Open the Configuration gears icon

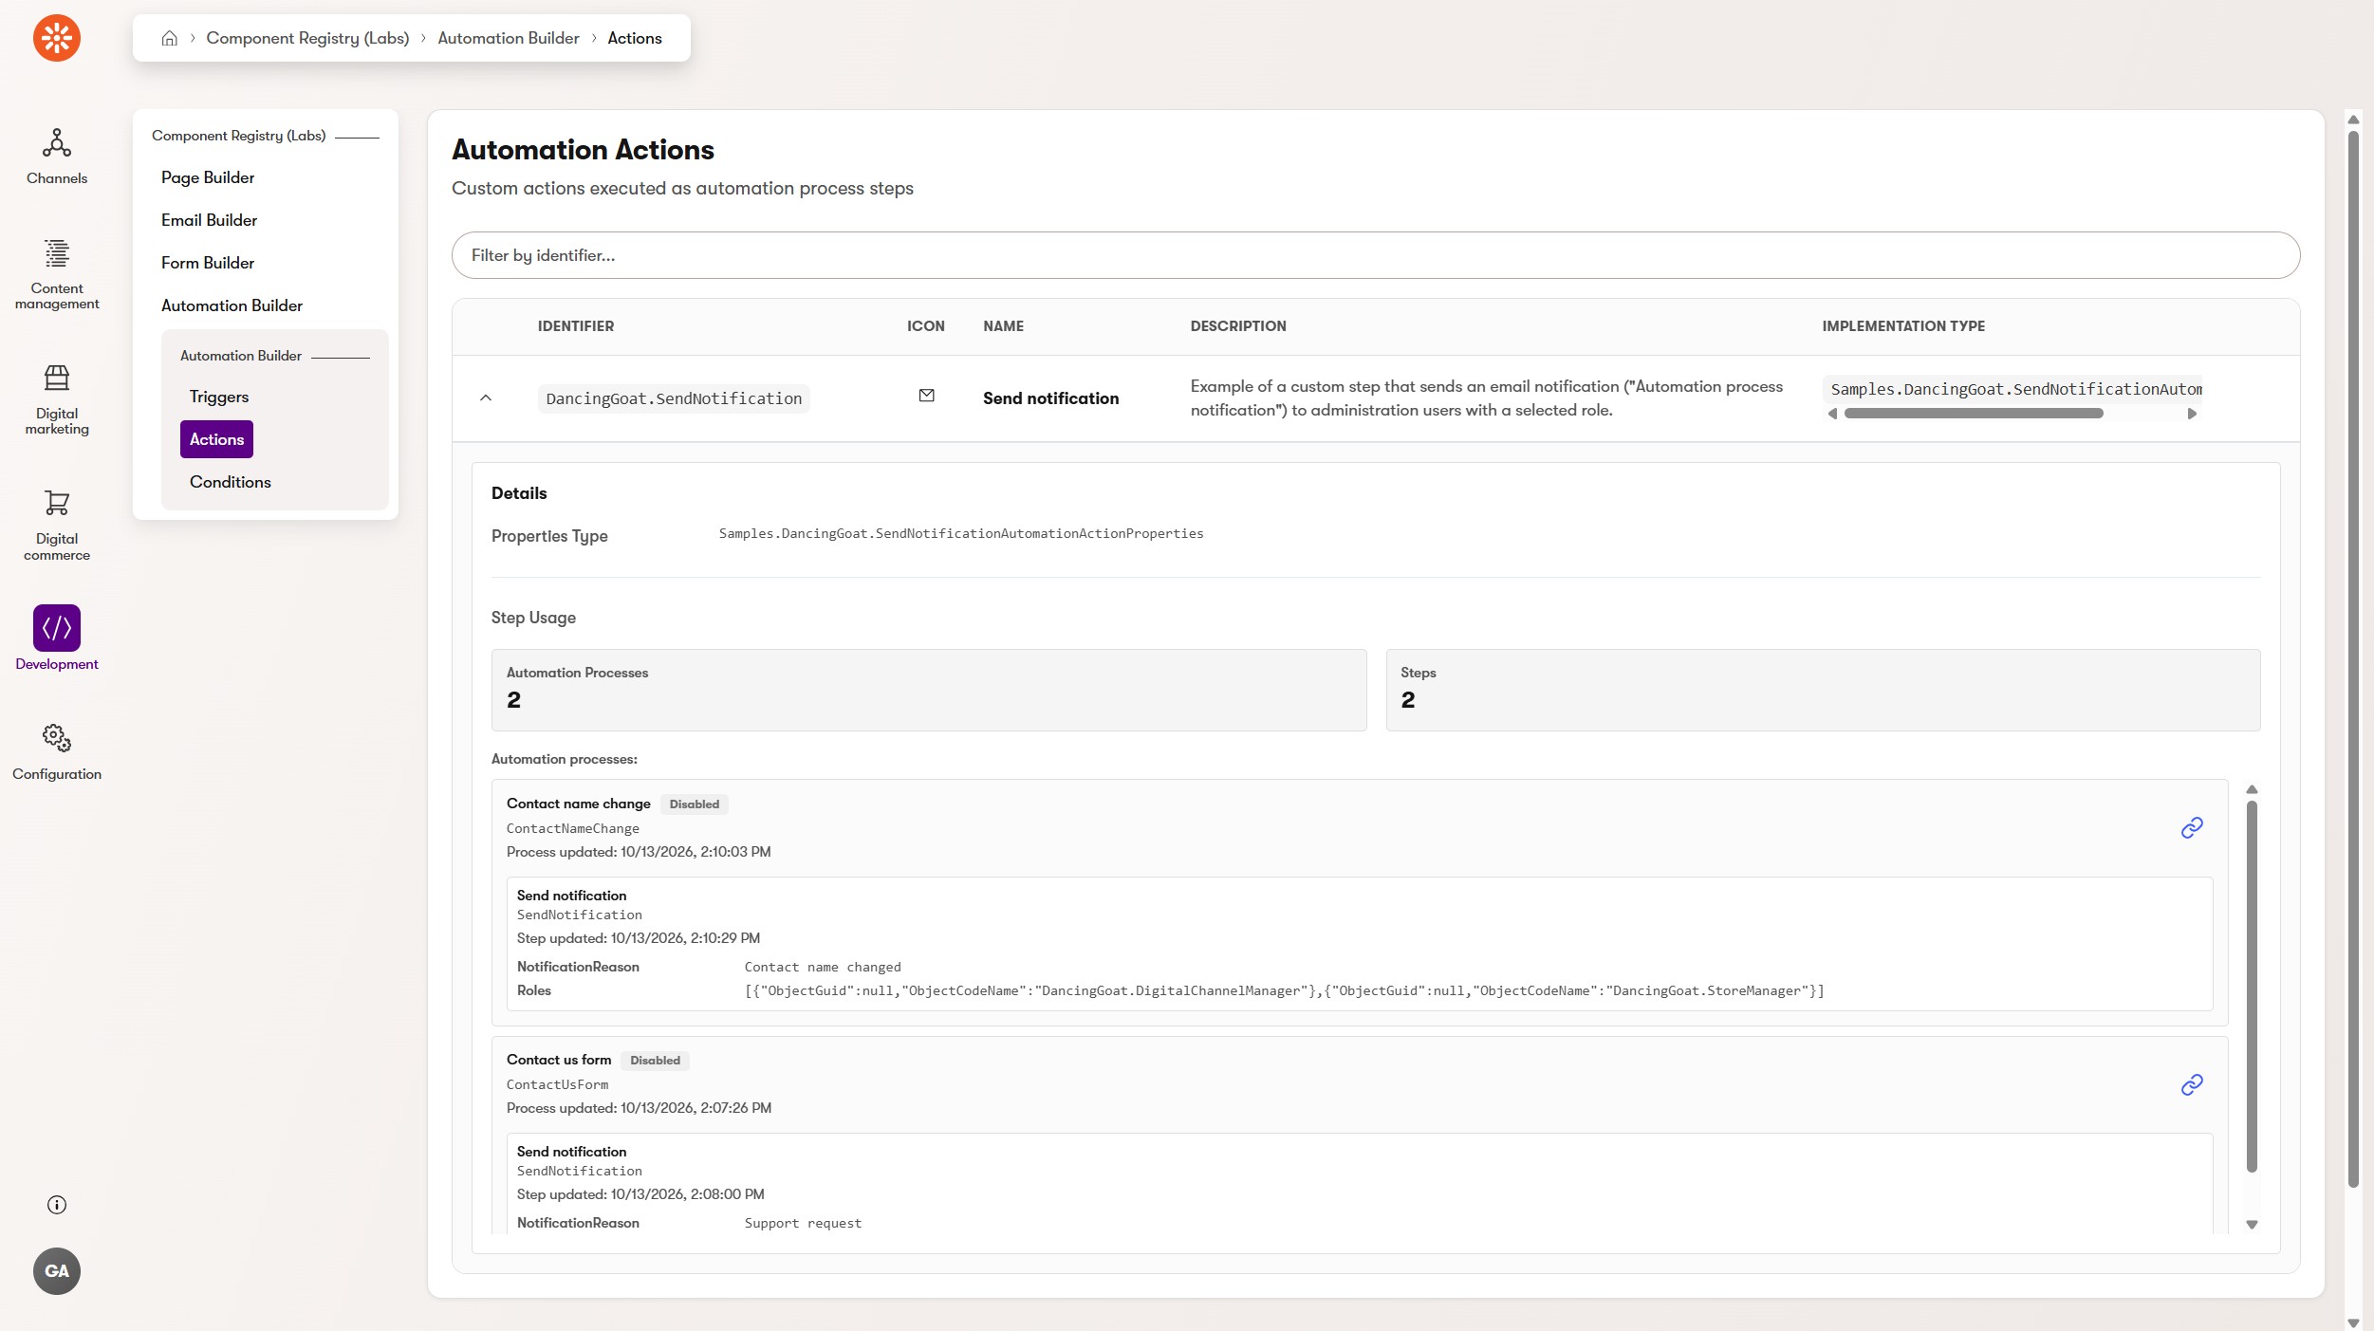click(57, 738)
